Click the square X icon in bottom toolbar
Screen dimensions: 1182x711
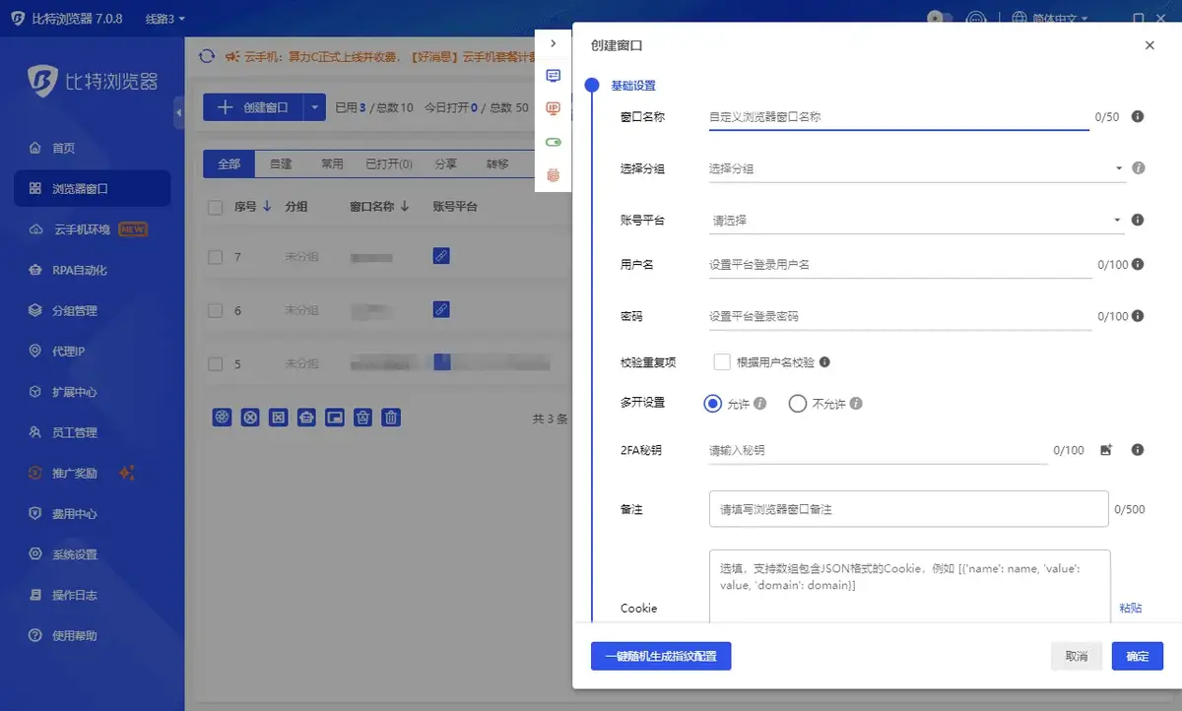tap(279, 418)
